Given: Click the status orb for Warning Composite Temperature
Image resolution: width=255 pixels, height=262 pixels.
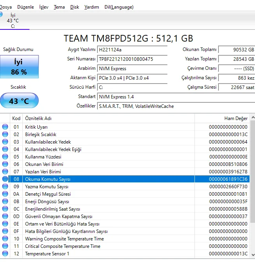Looking at the screenshot, I should click(5, 238).
